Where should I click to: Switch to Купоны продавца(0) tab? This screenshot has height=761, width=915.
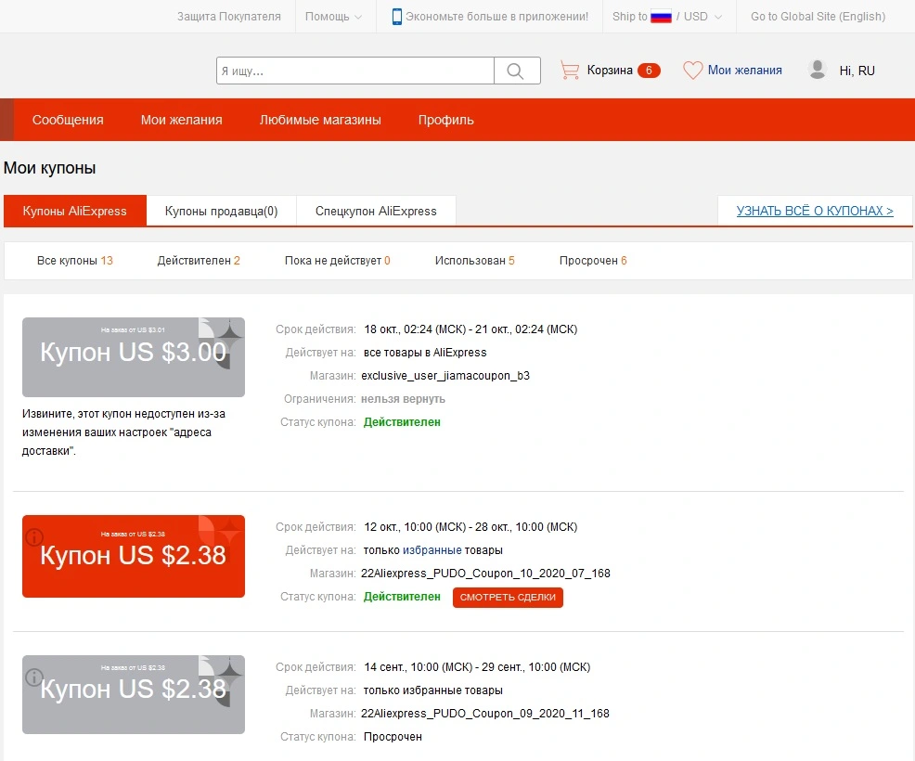(221, 211)
